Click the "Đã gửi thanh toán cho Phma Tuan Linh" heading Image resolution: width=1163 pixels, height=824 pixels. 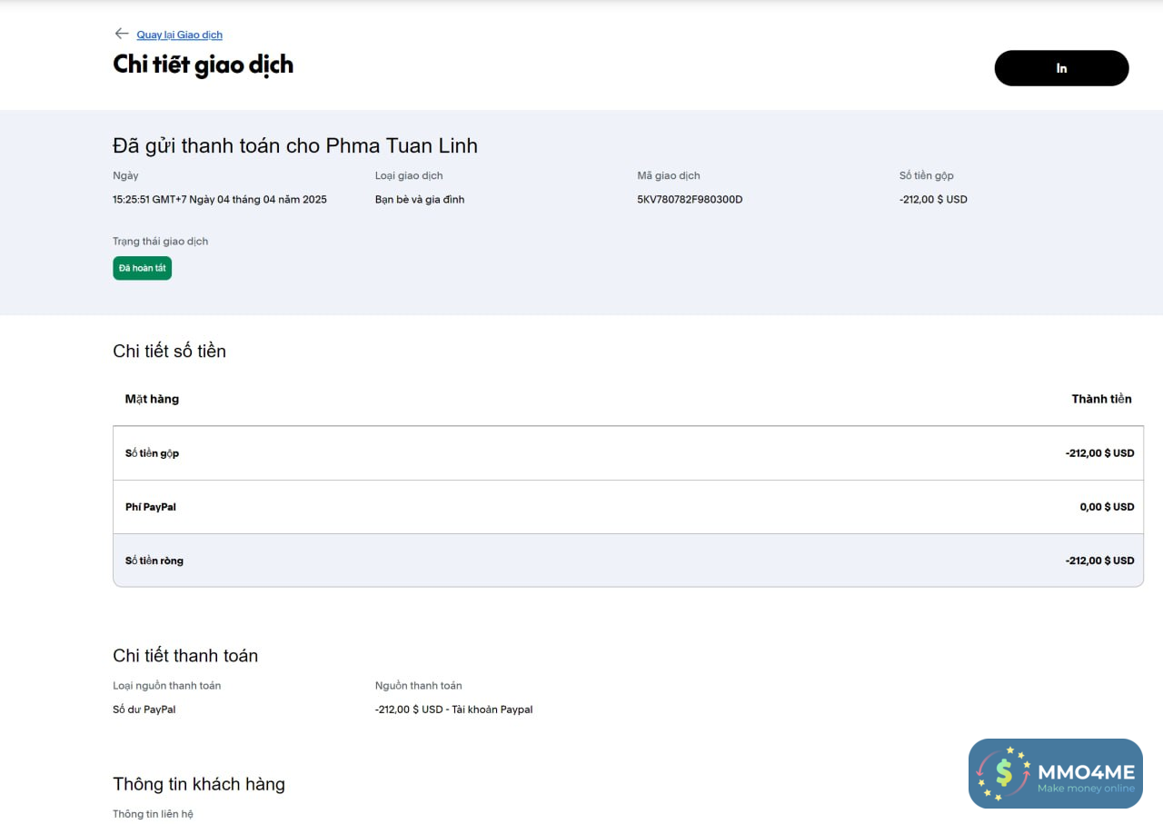[x=294, y=145]
